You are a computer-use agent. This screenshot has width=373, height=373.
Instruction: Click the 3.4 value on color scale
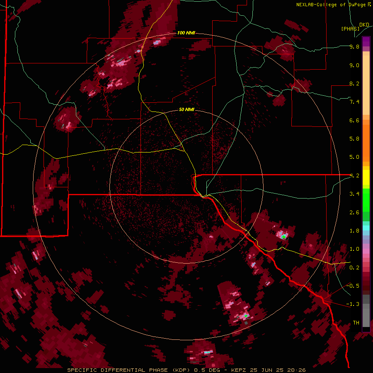tap(354, 194)
